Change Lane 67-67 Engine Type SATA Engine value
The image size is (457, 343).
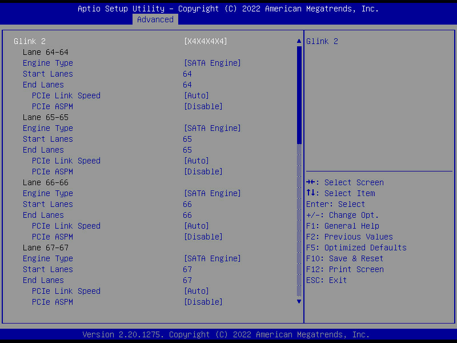[x=212, y=258]
